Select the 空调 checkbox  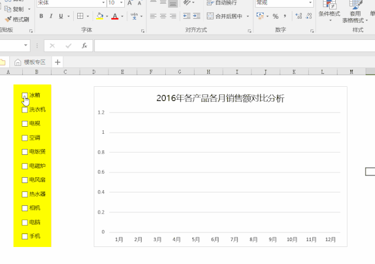pos(25,138)
